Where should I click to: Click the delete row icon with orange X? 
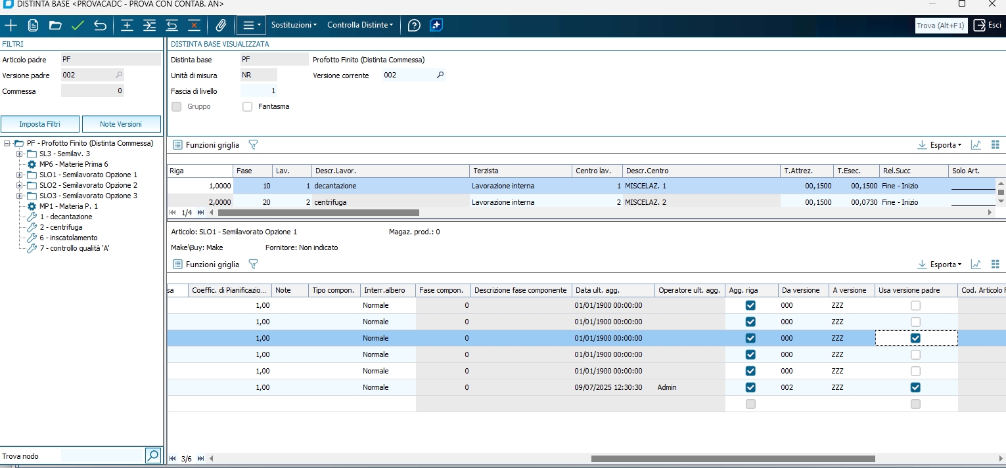coord(194,26)
